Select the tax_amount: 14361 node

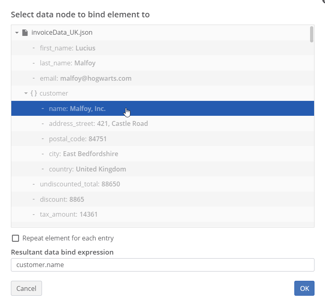tap(68, 214)
